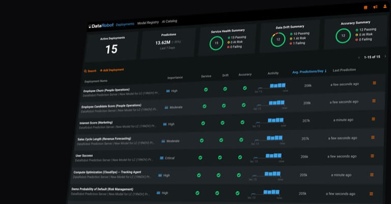Click service check for Employee Candidate Score
The height and width of the screenshot is (204, 391).
[x=205, y=107]
